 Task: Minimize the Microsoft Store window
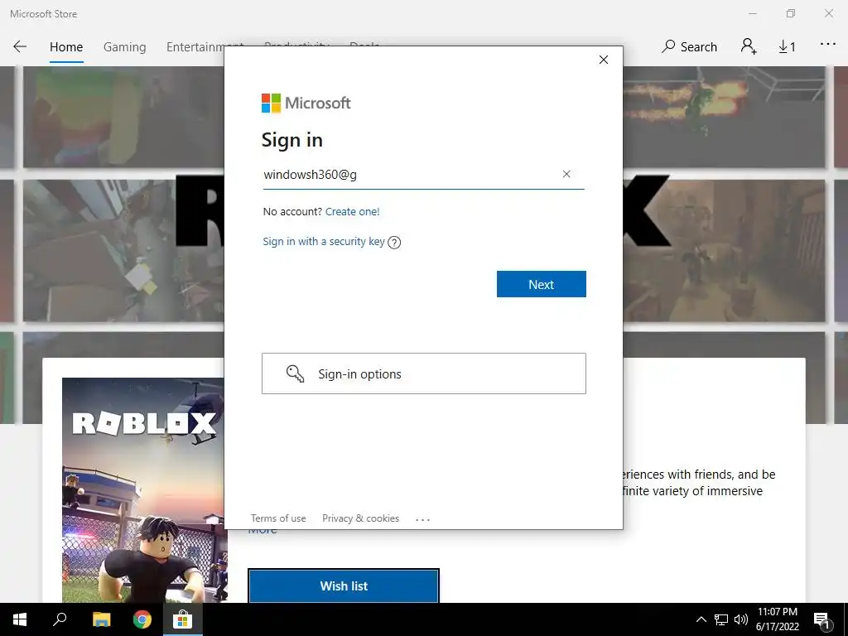tap(752, 13)
